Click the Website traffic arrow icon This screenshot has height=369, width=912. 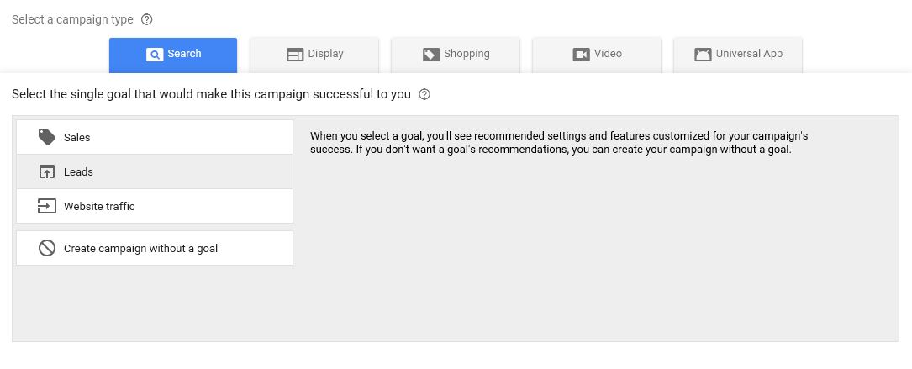click(47, 206)
